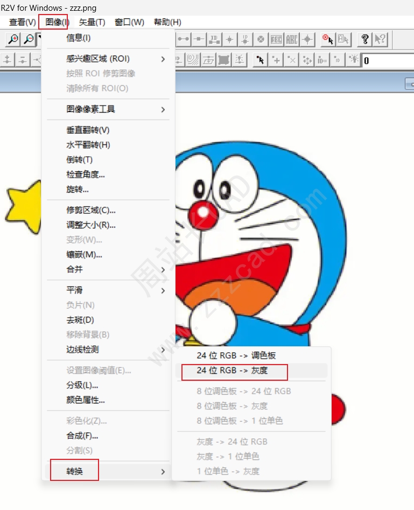Select 倒转(T) menu item
Image resolution: width=414 pixels, height=510 pixels.
pyautogui.click(x=108, y=160)
